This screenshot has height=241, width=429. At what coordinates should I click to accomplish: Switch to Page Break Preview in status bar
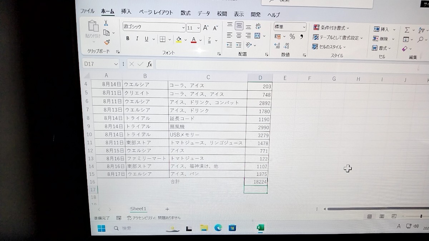coord(394,216)
